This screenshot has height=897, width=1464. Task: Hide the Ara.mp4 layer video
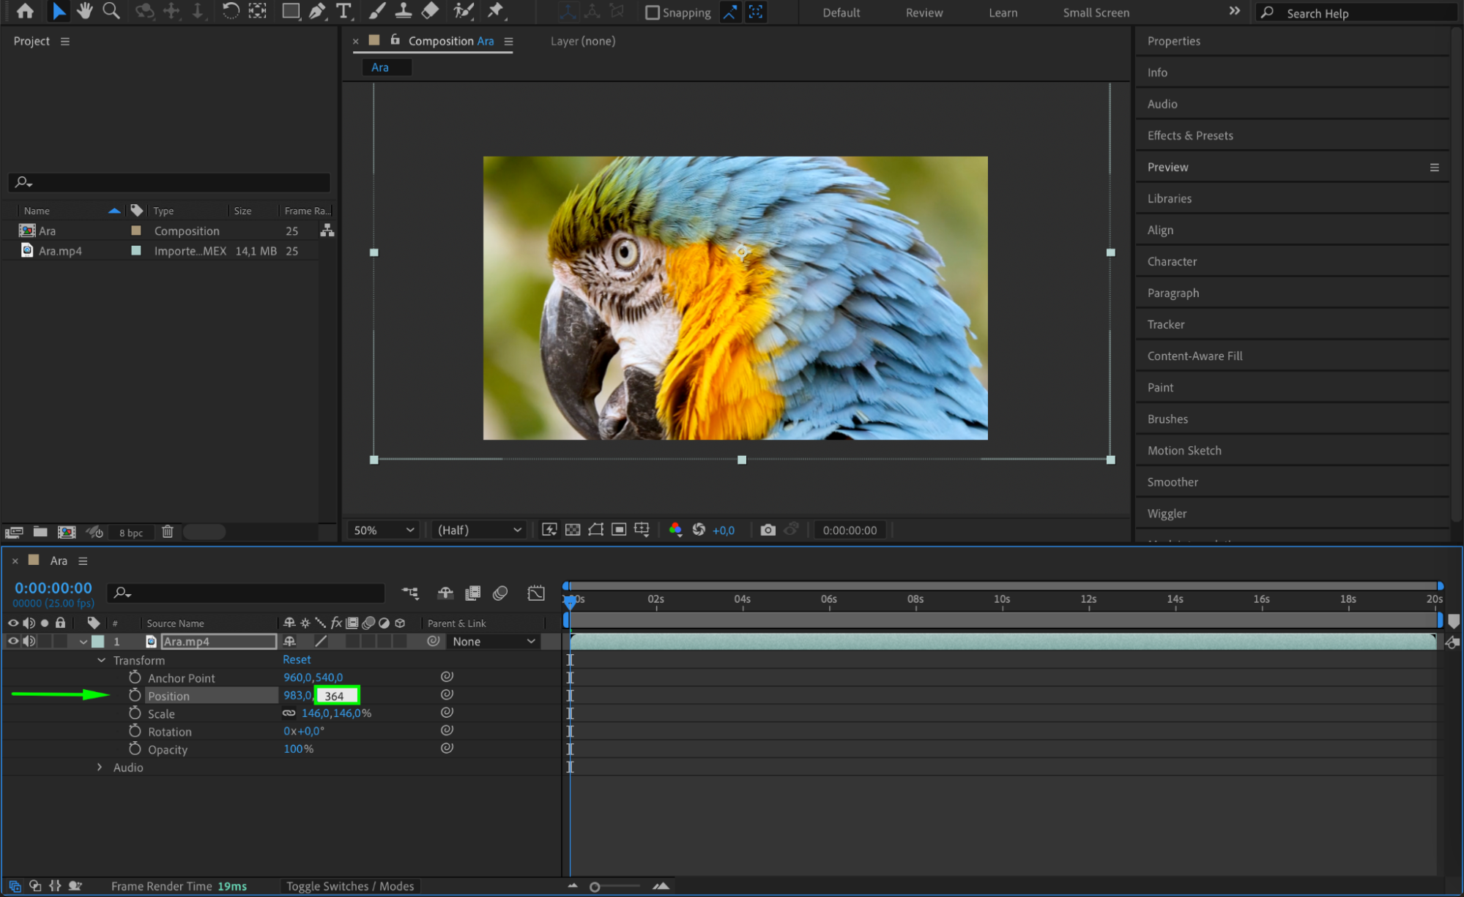pos(13,642)
